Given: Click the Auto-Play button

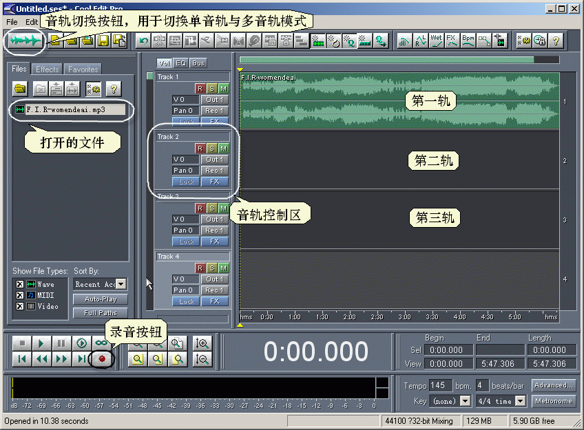Looking at the screenshot, I should 101,299.
